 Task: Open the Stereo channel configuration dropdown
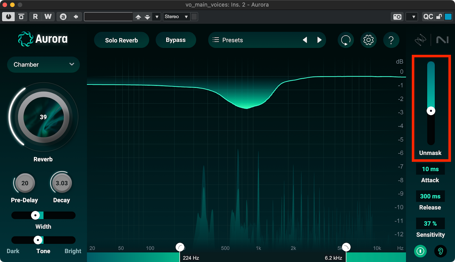(177, 17)
